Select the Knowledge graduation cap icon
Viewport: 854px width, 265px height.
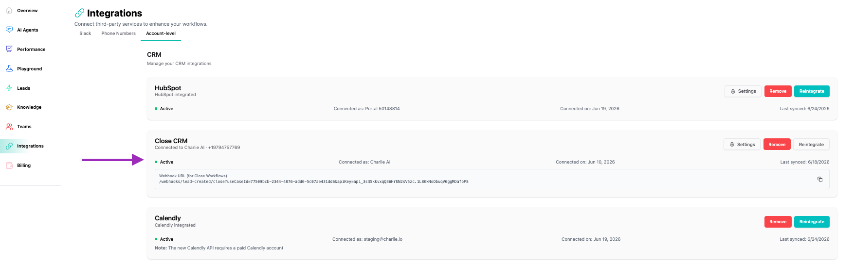coord(9,107)
